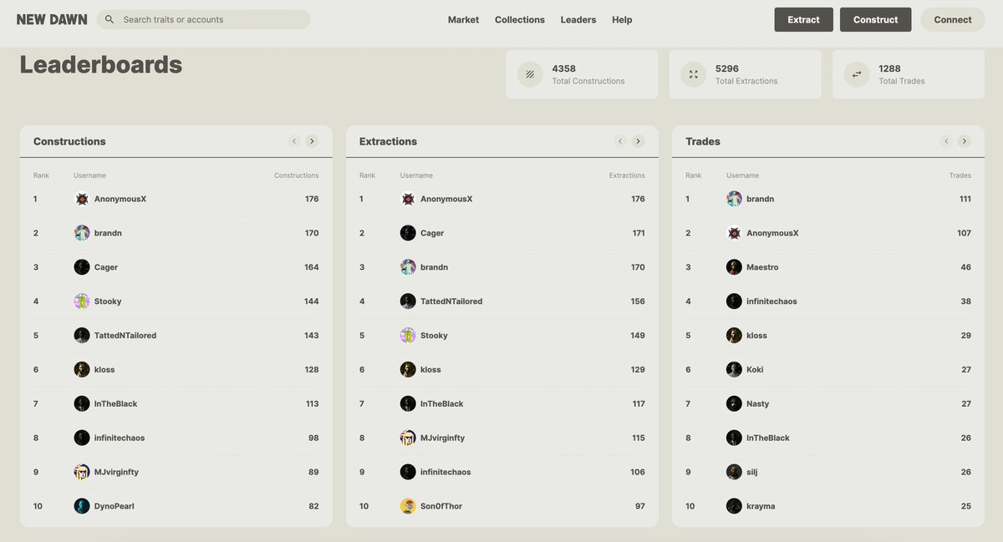1003x542 pixels.
Task: Open infinitechaos username in Trades
Action: pos(771,301)
